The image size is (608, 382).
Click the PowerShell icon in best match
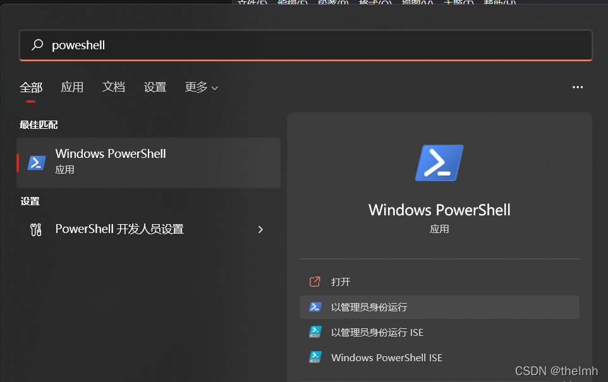(x=37, y=163)
